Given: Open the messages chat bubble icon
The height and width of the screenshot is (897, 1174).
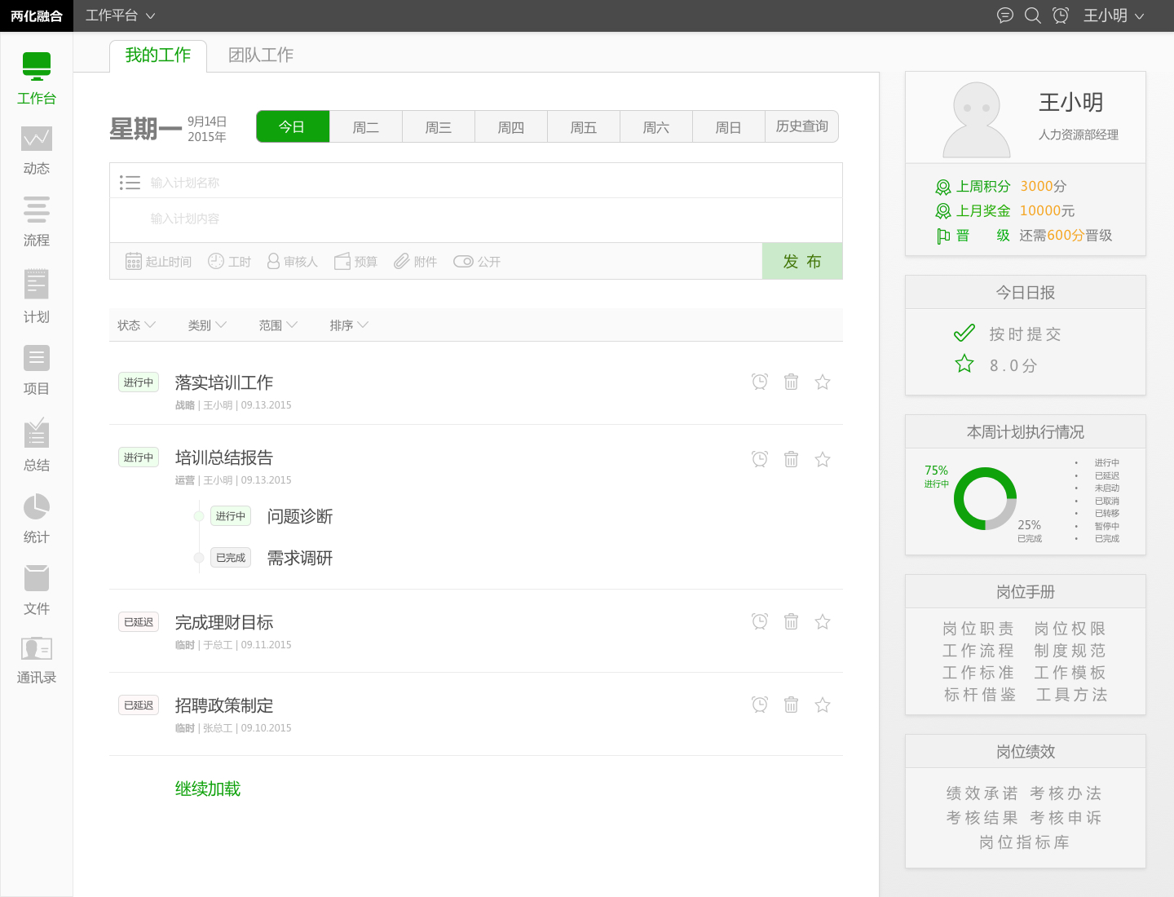Looking at the screenshot, I should pyautogui.click(x=1005, y=15).
